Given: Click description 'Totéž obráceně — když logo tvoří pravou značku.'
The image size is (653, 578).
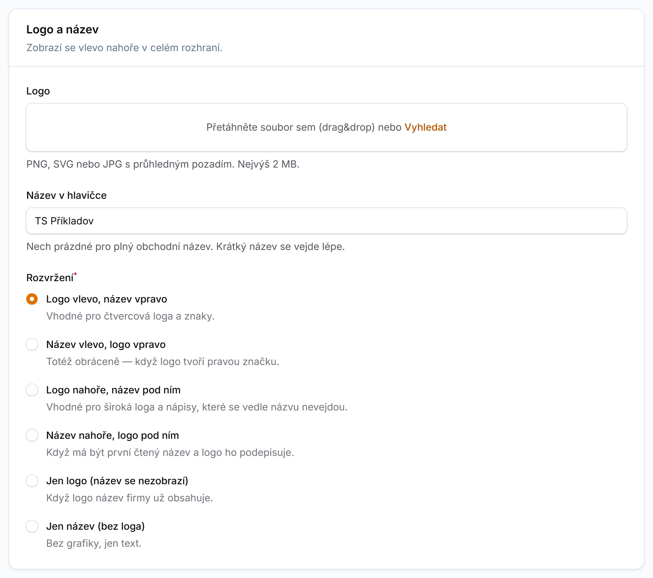Looking at the screenshot, I should pos(163,361).
